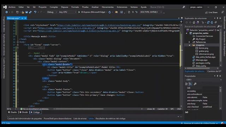Image resolution: width=226 pixels, height=127 pixels.
Task: Click the Collapse All icon in Solution Explorer
Action: pos(216,23)
